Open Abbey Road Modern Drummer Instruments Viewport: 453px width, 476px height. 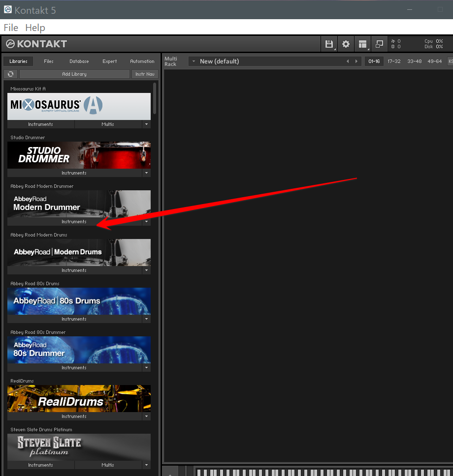(74, 222)
